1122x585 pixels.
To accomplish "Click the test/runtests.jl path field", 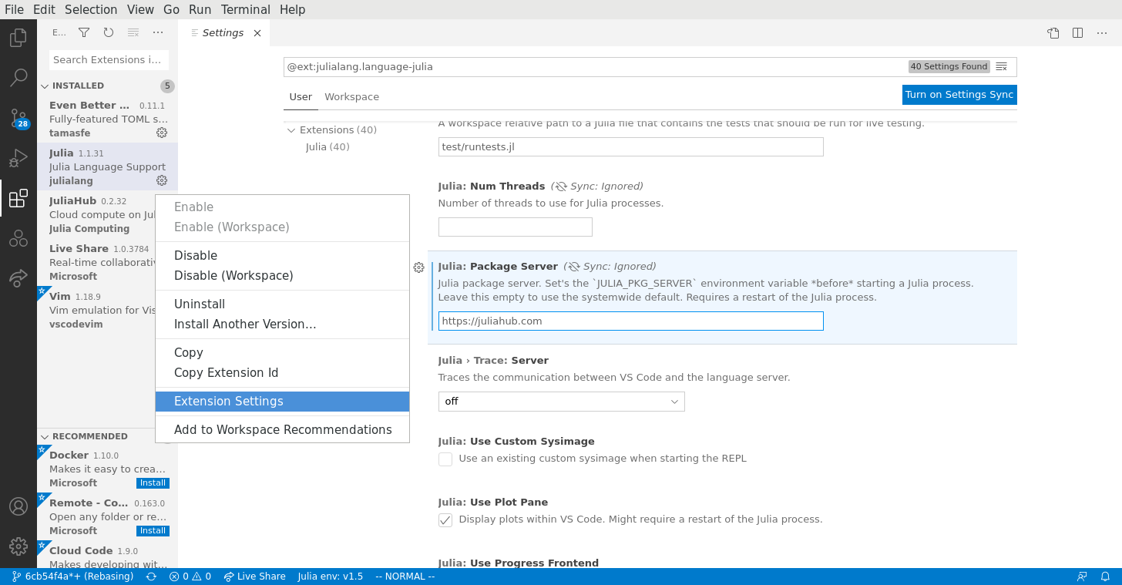I will pos(630,147).
